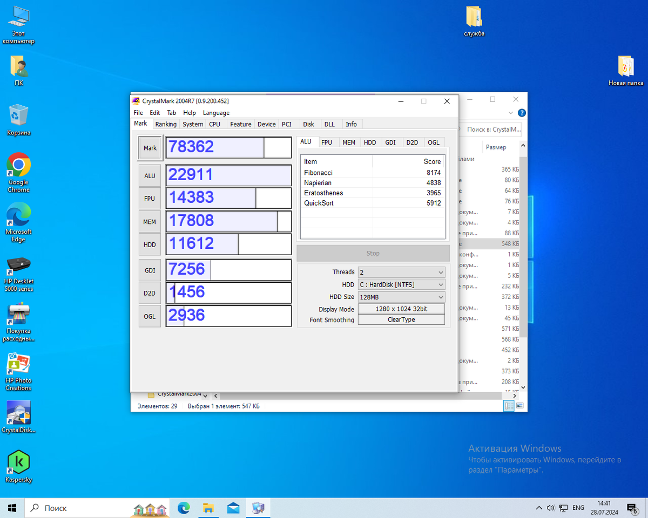Switch to the CPU tab
The height and width of the screenshot is (518, 648).
pos(215,124)
